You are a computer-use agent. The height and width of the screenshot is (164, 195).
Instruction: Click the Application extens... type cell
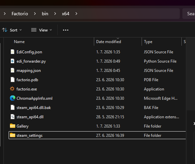coord(162,117)
